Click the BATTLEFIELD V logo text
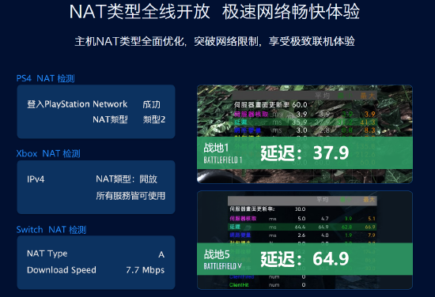The width and height of the screenshot is (435, 297). (223, 266)
